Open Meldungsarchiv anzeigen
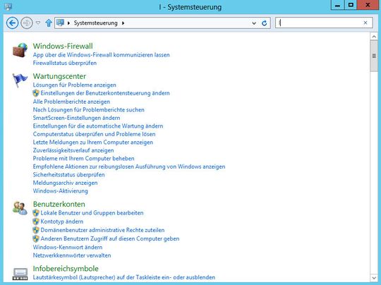 pyautogui.click(x=65, y=183)
